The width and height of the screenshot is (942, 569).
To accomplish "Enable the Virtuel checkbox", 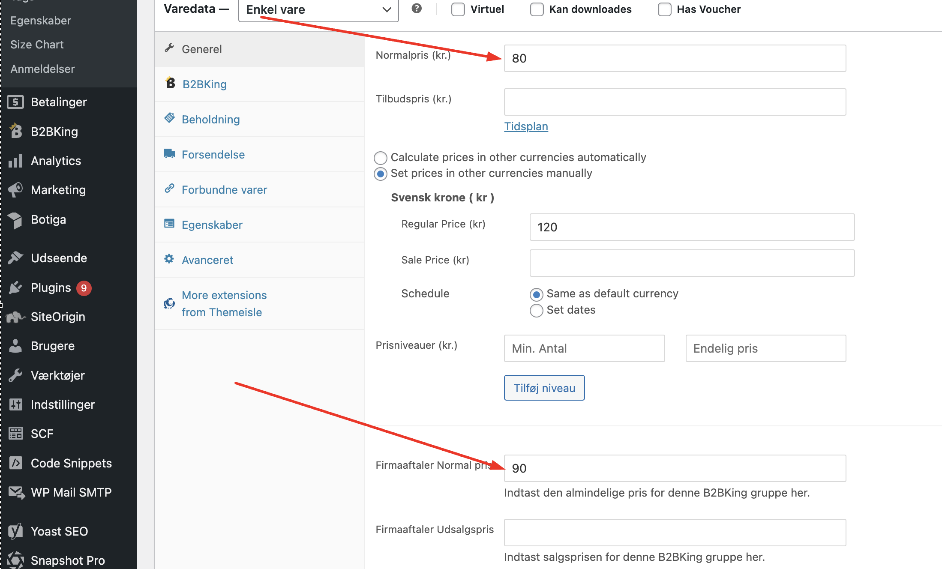I will click(458, 9).
